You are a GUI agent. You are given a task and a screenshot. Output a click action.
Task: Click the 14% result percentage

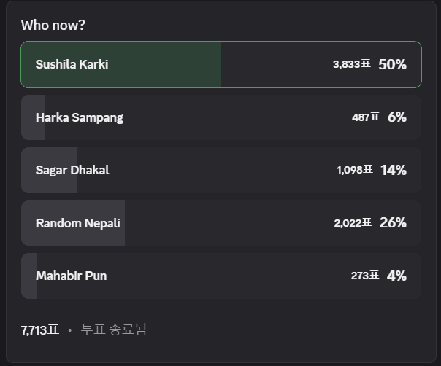point(394,170)
